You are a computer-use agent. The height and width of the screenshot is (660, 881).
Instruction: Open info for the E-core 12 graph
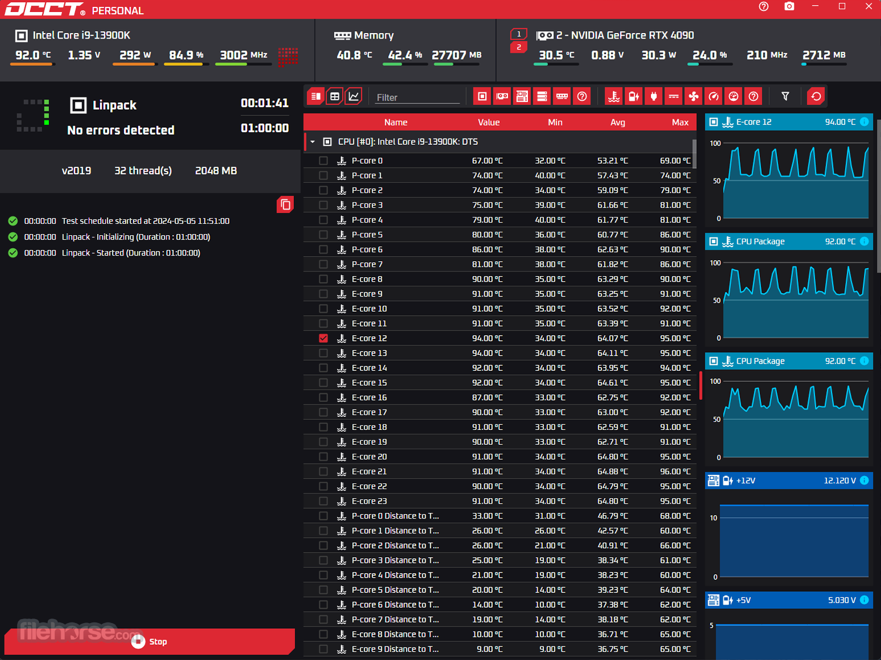pos(865,122)
